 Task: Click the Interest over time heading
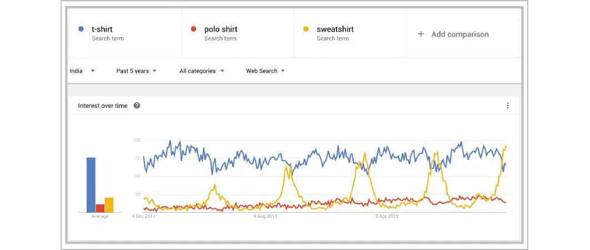pos(102,106)
